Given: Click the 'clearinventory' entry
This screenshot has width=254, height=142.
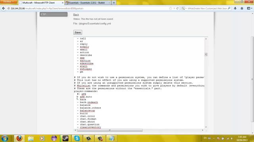Looking at the screenshot, I should pos(90,127).
